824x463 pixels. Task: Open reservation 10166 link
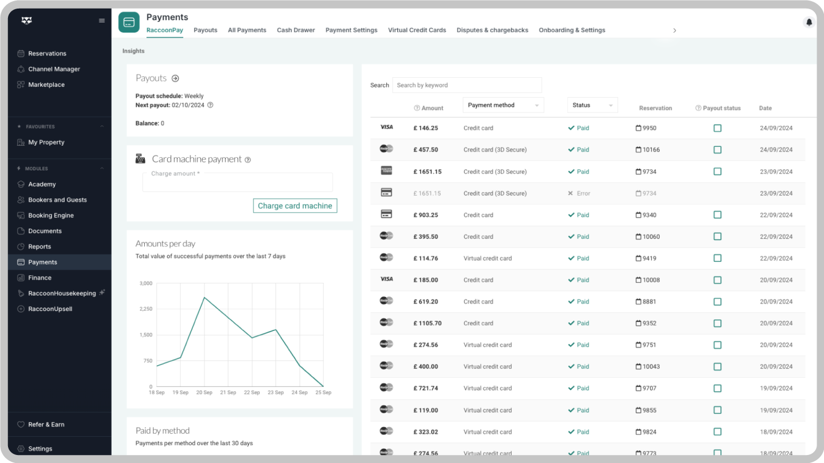tap(648, 150)
